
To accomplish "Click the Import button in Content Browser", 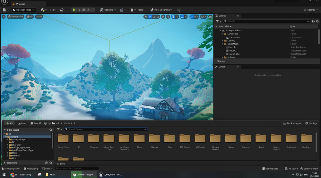I will click(22, 123).
